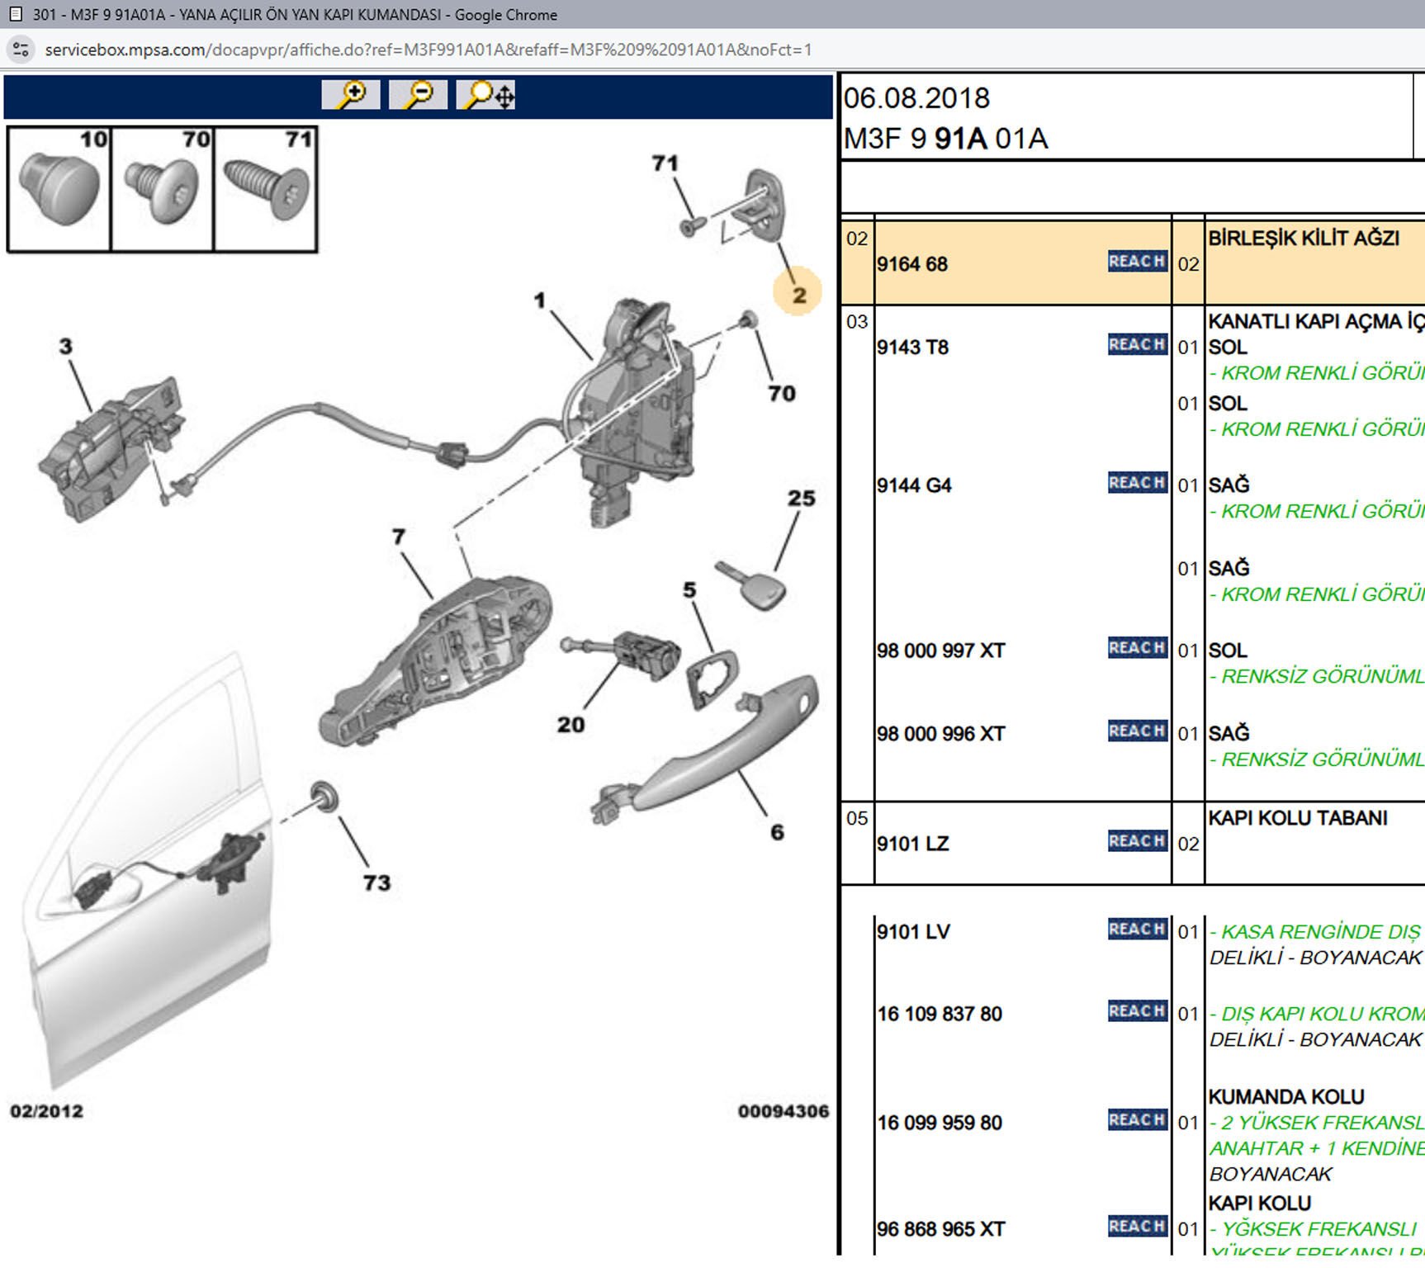This screenshot has height=1268, width=1425.
Task: Click REACH badge for part 9143 T8
Action: pos(1137,345)
